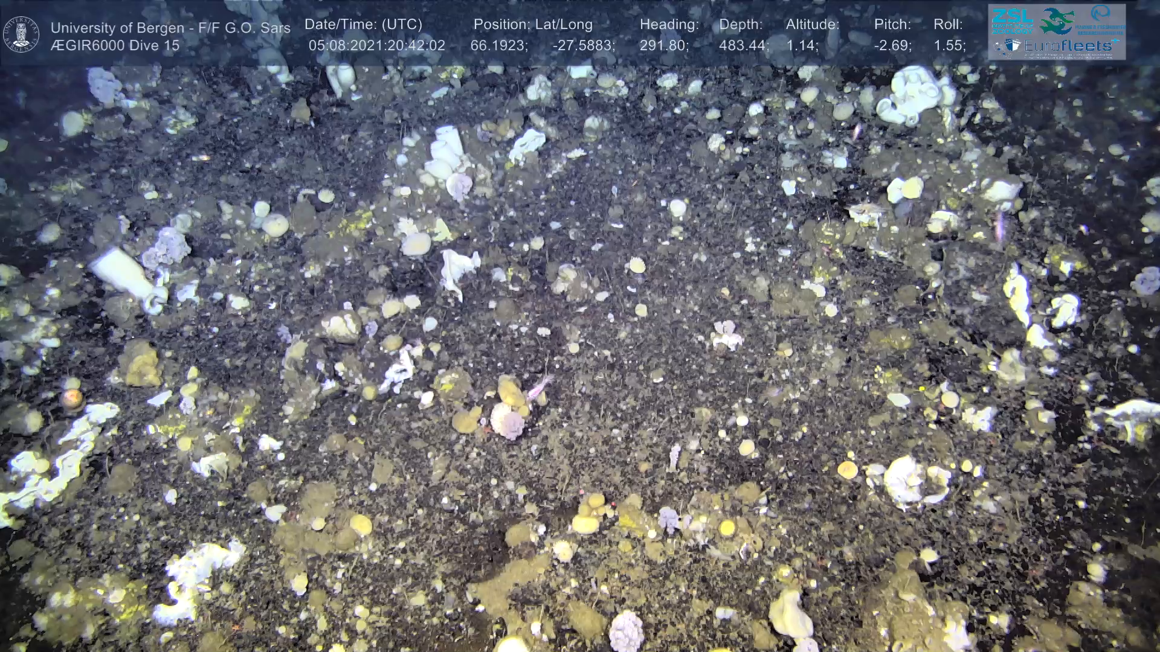Click the Pitch value -2.69
The height and width of the screenshot is (652, 1160).
coord(892,45)
